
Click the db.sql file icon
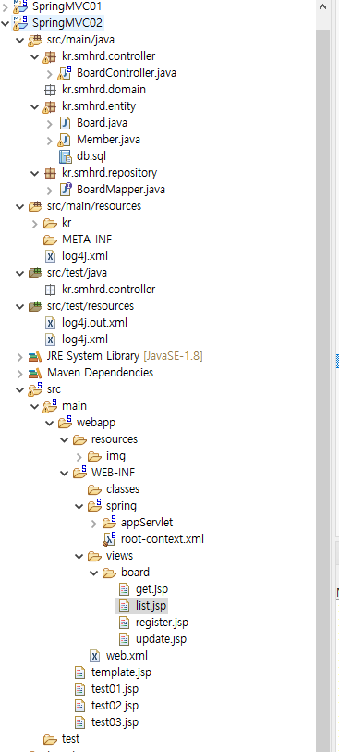[65, 156]
